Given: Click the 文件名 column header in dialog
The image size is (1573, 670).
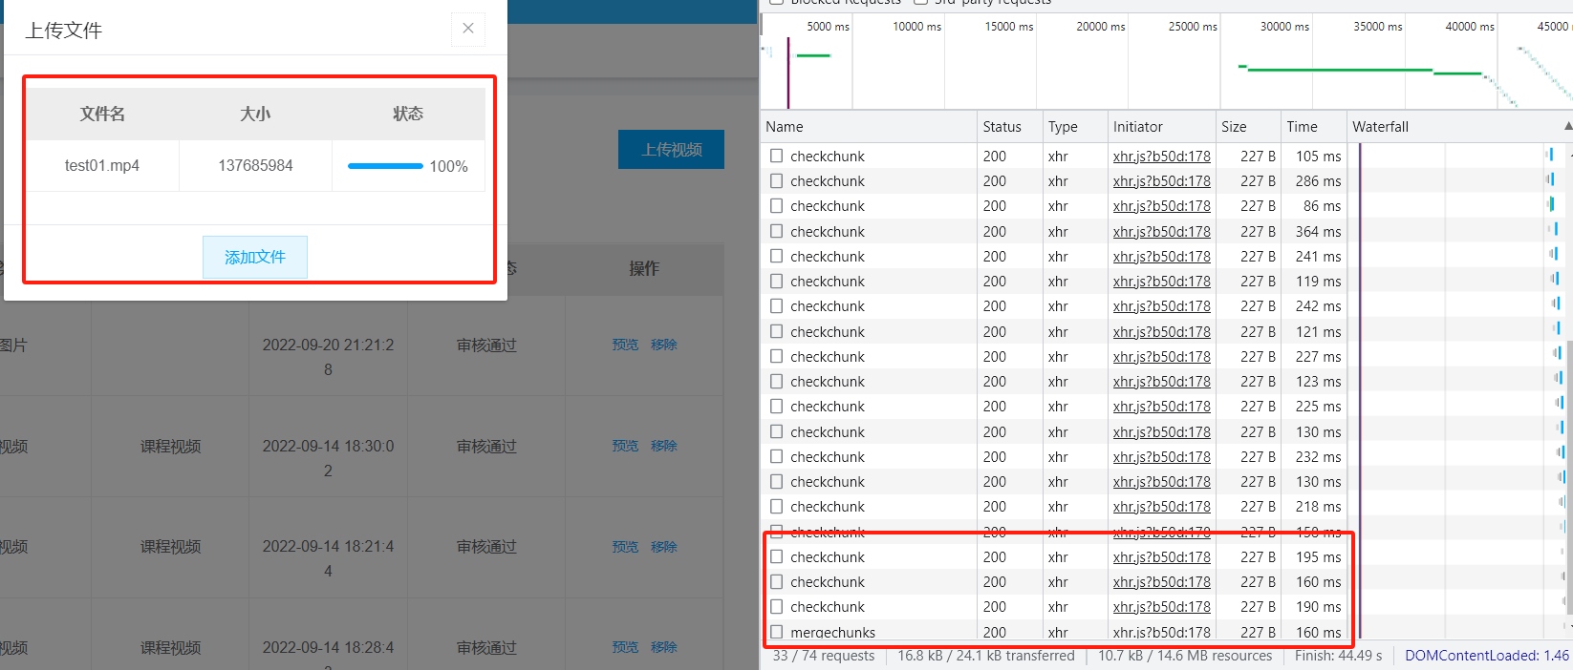Looking at the screenshot, I should point(102,114).
